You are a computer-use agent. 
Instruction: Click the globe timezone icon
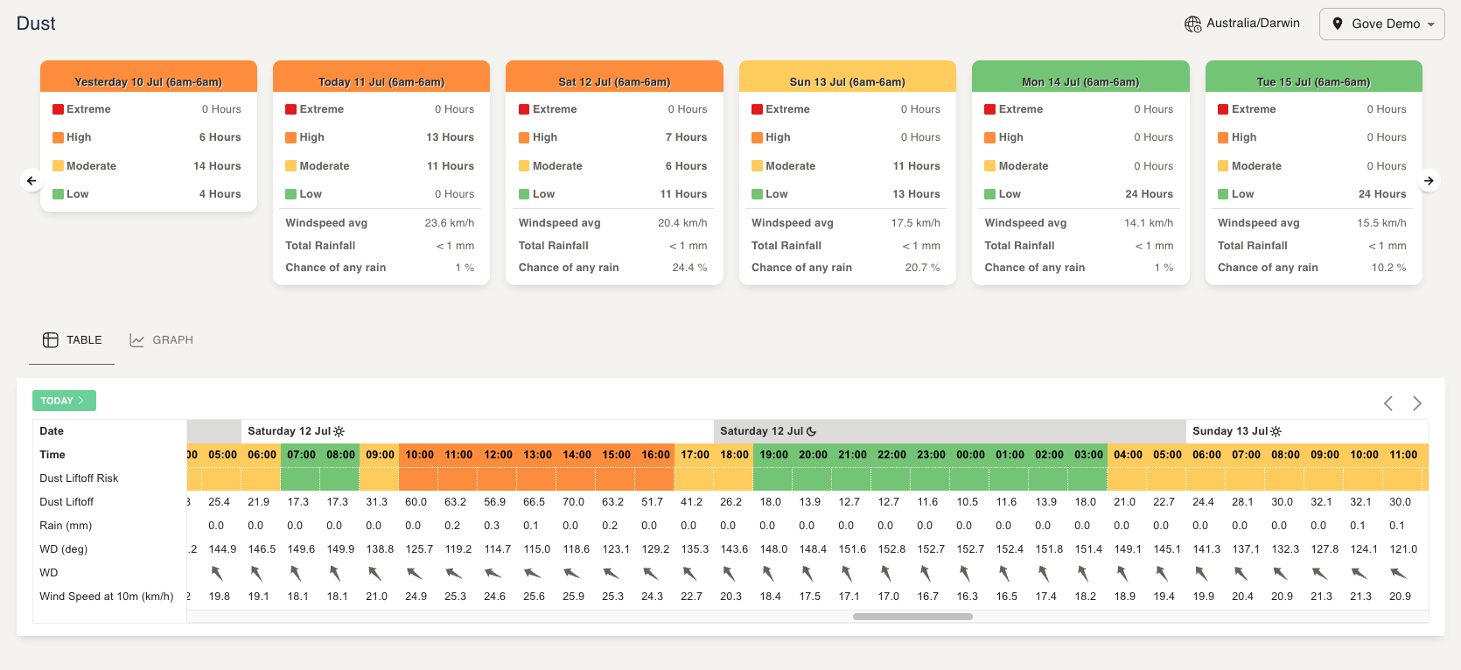tap(1192, 24)
